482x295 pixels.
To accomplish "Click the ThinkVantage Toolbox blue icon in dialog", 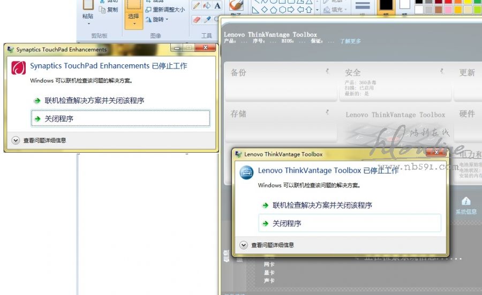I will coord(246,173).
